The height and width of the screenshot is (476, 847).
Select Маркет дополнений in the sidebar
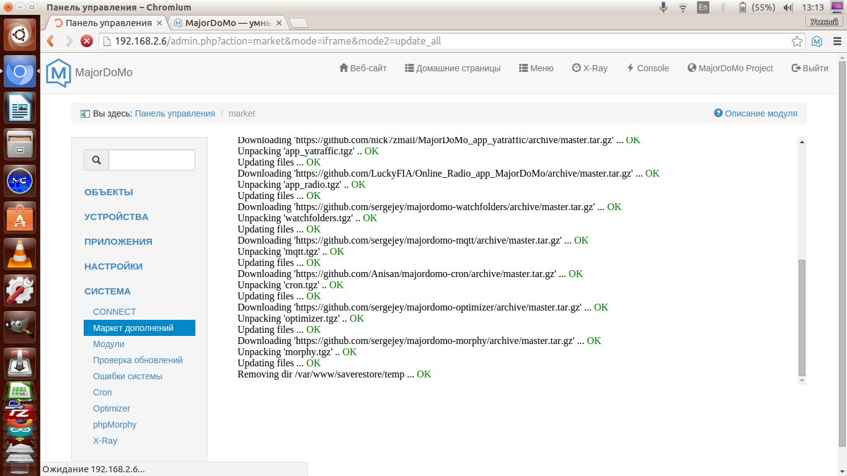[x=140, y=328]
